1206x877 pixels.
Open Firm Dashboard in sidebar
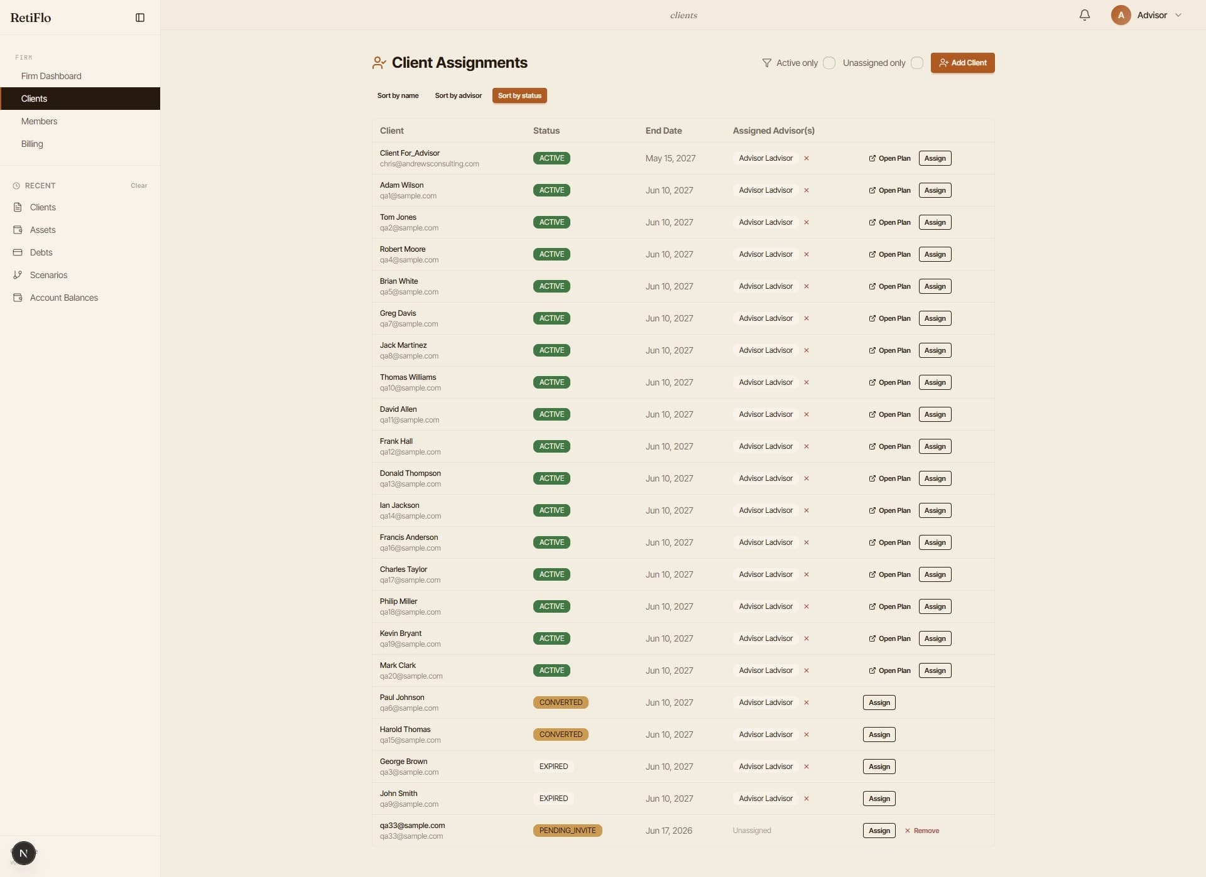coord(80,76)
